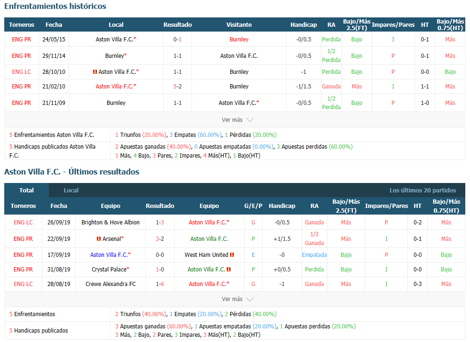Click the 5-2 result score
This screenshot has width=470, height=342.
pos(177,87)
